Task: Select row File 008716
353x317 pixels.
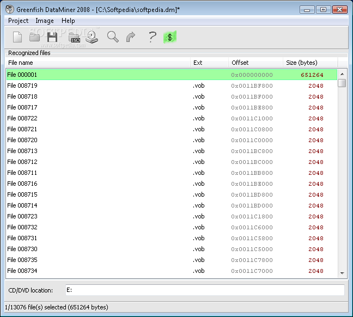Action: pyautogui.click(x=172, y=184)
